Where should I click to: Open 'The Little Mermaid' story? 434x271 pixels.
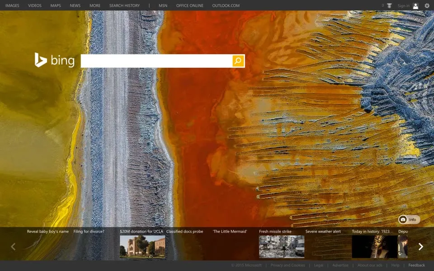coord(230,231)
